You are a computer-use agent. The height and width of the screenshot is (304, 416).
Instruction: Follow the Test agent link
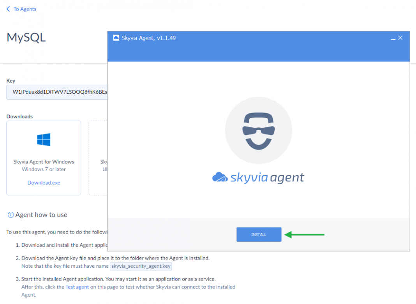coord(77,287)
